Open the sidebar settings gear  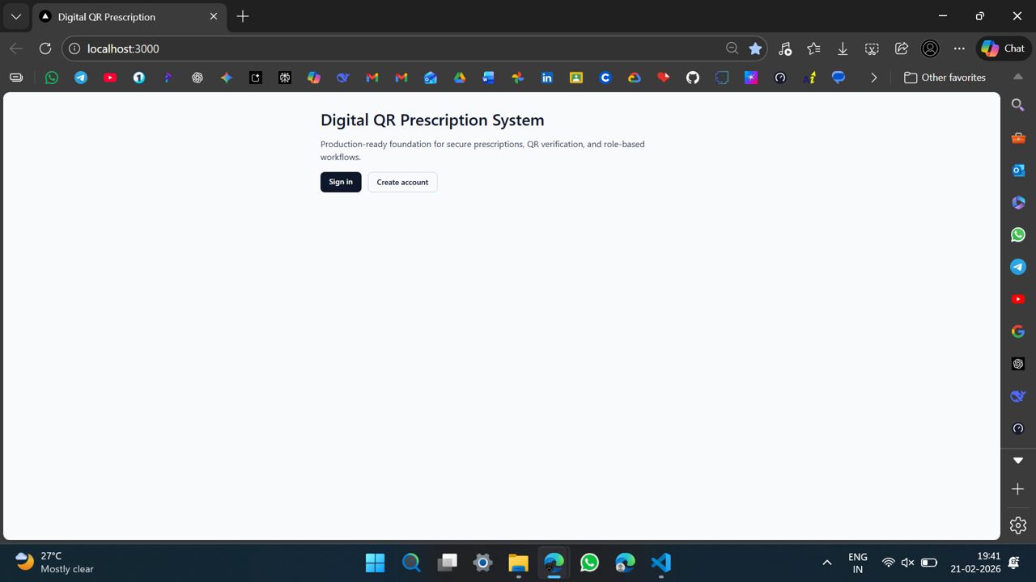(1018, 525)
